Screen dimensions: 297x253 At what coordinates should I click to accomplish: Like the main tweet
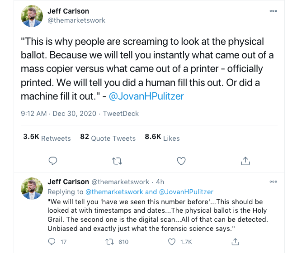(181, 161)
